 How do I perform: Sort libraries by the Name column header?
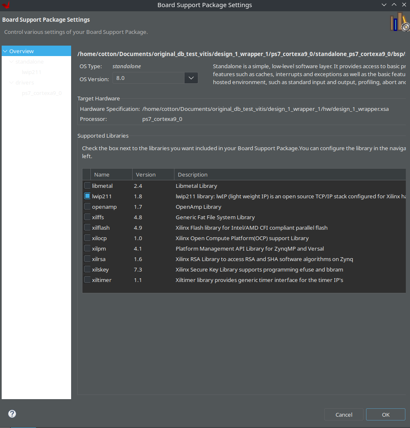tap(111, 174)
